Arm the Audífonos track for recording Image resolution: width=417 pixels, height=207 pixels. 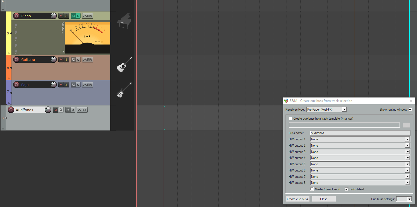coord(11,110)
